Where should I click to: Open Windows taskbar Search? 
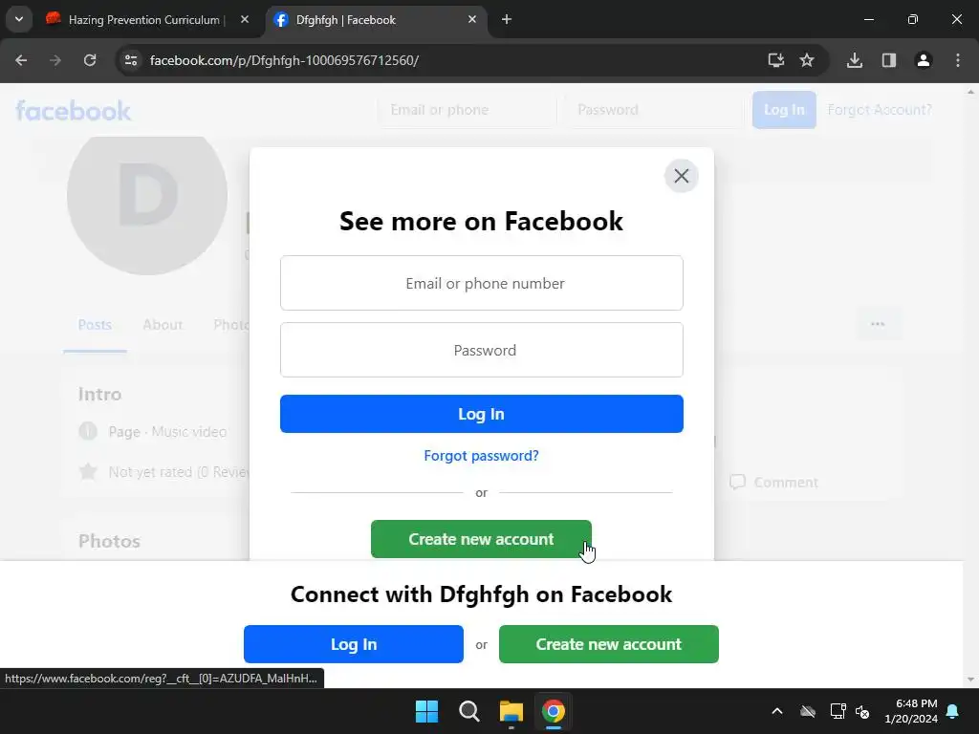point(468,711)
